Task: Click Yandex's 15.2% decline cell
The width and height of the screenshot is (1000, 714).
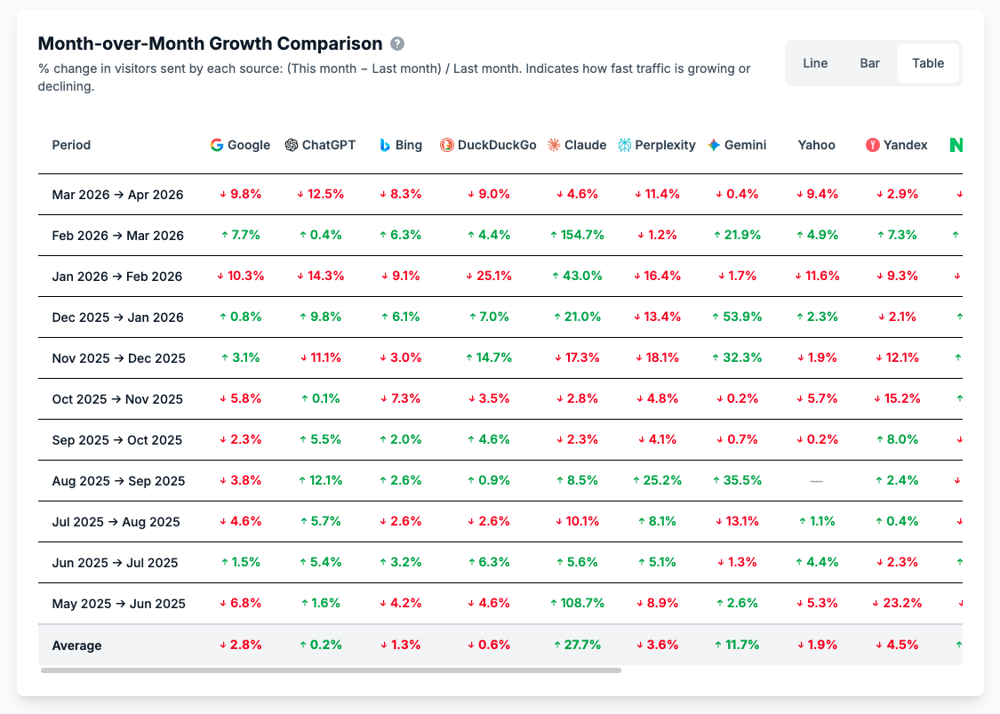Action: tap(897, 398)
